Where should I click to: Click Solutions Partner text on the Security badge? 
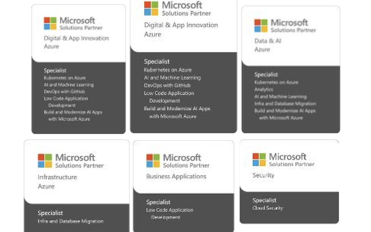pos(291,164)
